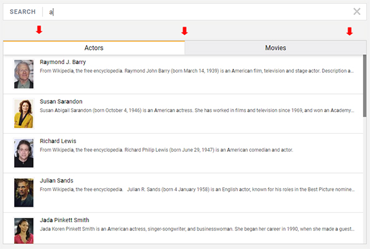The height and width of the screenshot is (249, 370).
Task: Open Richard Lewis's photo thumbnail
Action: pos(24,153)
